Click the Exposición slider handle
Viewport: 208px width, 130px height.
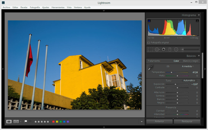(175, 84)
